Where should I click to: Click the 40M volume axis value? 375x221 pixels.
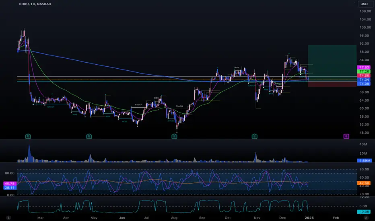(363, 144)
